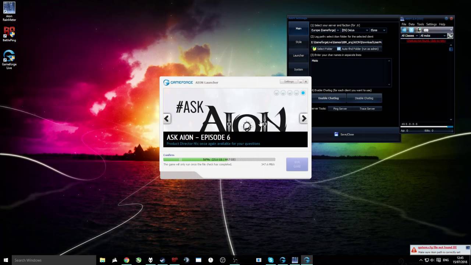Open Corsair sail icon on taskbar
471x265 pixels.
[114, 260]
